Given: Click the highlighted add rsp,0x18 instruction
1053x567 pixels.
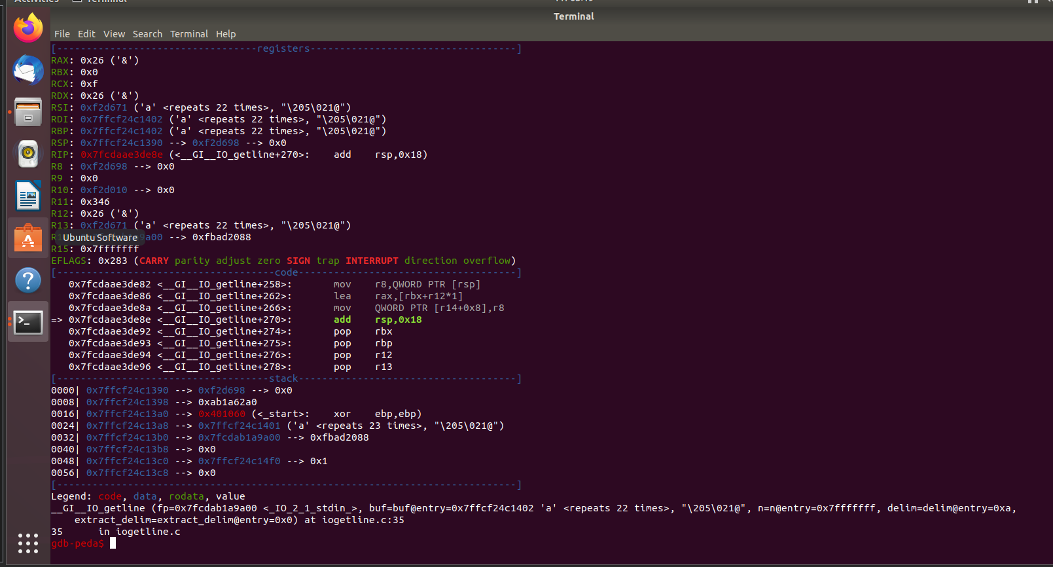Looking at the screenshot, I should pyautogui.click(x=378, y=320).
